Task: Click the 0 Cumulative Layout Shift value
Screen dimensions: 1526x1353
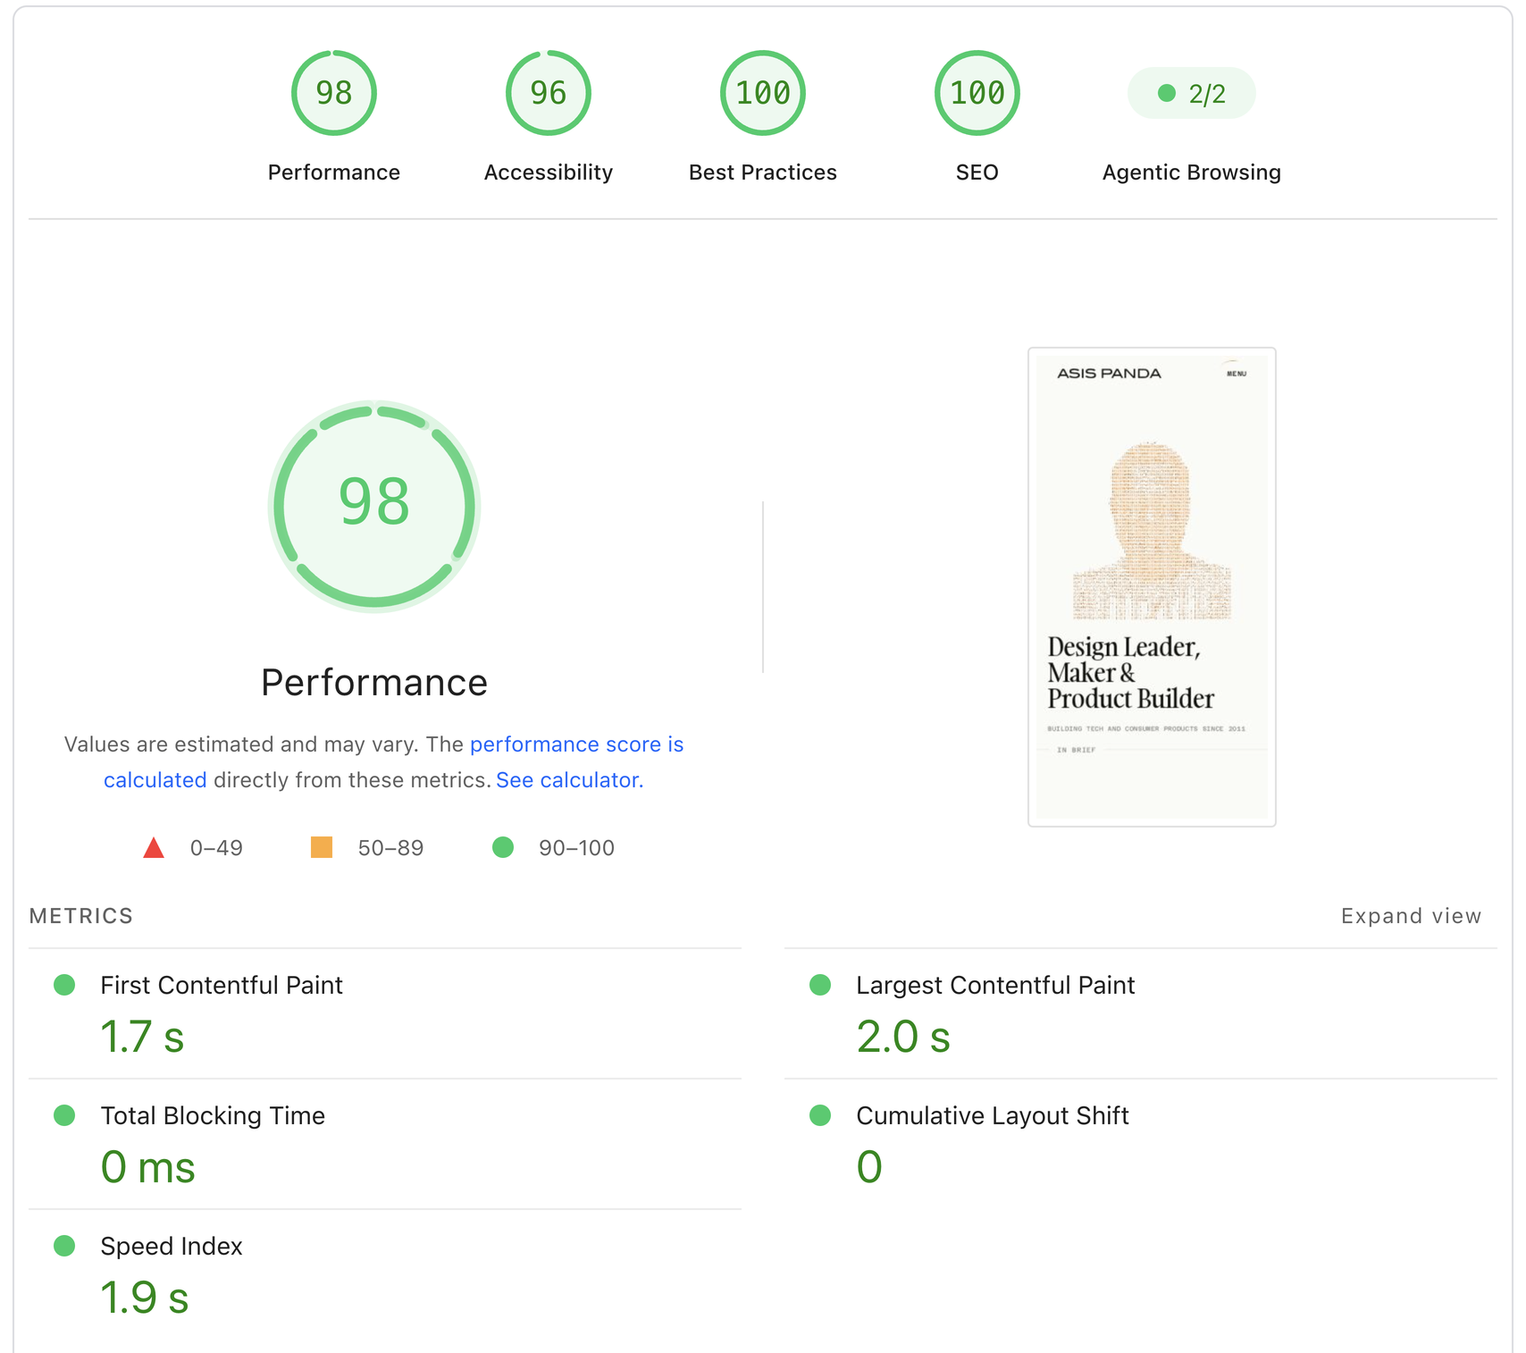Action: (x=869, y=1167)
